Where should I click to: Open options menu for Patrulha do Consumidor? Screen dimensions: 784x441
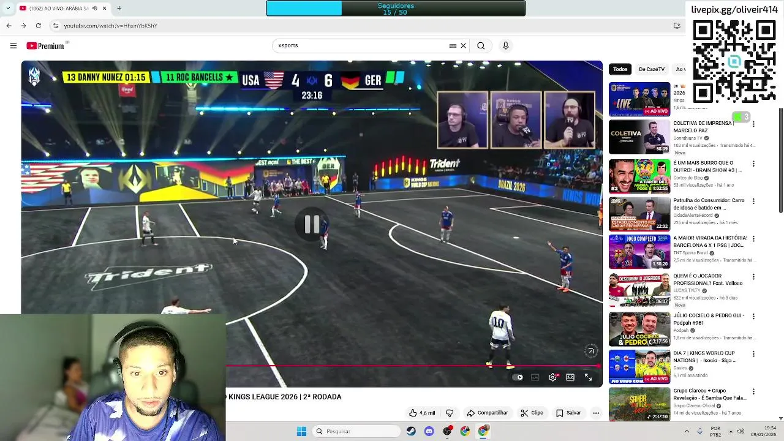coord(753,201)
